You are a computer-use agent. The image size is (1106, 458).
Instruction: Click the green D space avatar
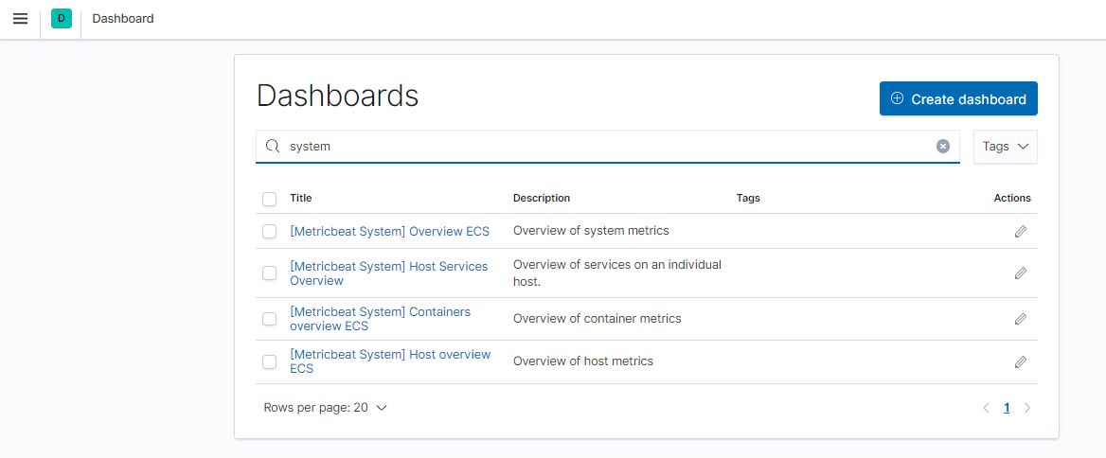click(x=62, y=19)
